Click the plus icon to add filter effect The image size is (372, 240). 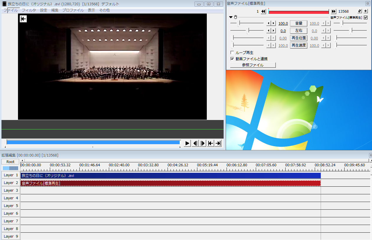pyautogui.click(x=366, y=11)
